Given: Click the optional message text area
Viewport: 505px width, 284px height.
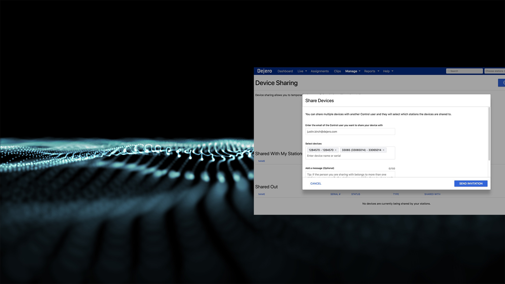Looking at the screenshot, I should (350, 175).
